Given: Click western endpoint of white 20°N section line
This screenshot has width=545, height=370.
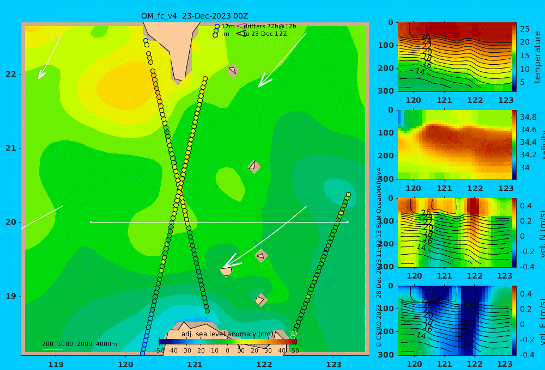Looking at the screenshot, I should coord(90,222).
